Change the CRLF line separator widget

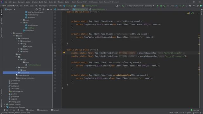pos(176,113)
